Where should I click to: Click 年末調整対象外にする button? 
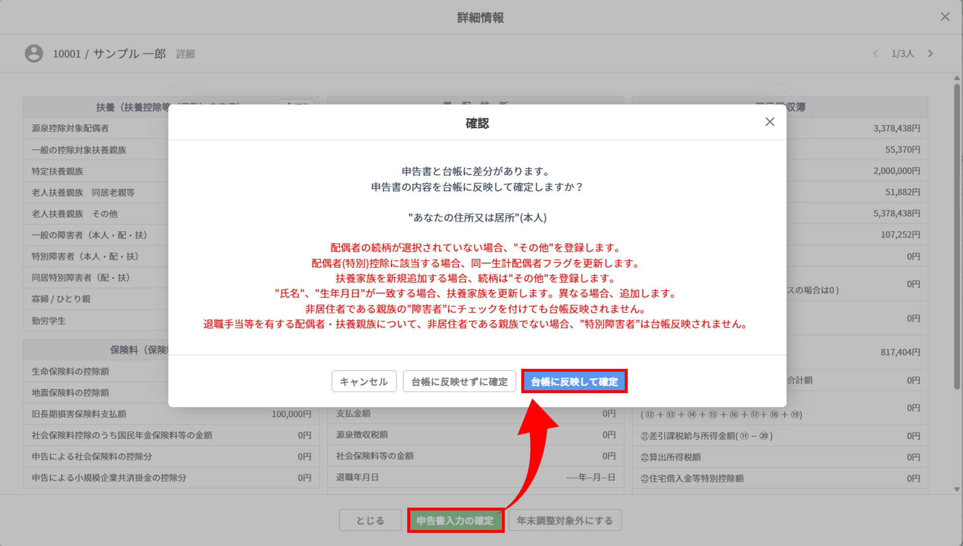coord(565,520)
